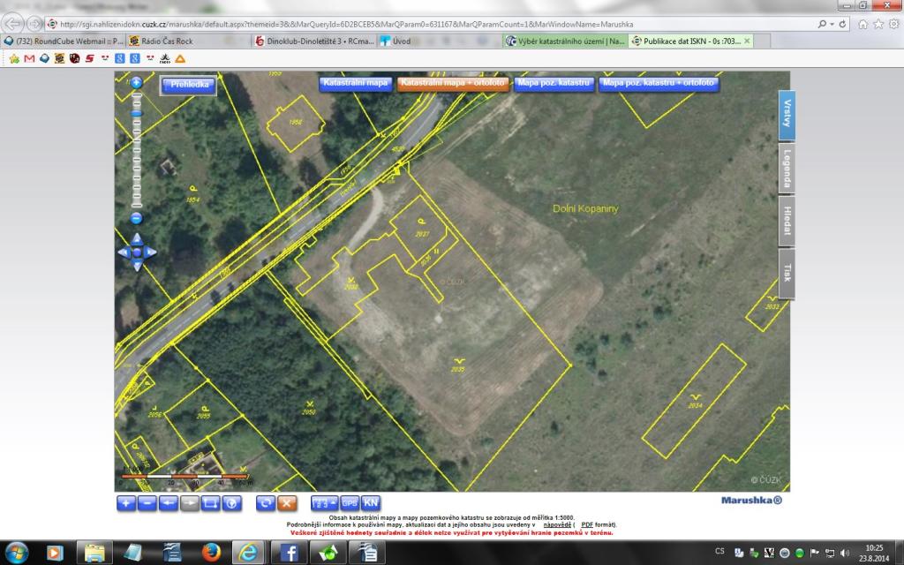This screenshot has height=565, width=904.
Task: Select the zoom-to-rectangle tool
Action: pos(210,503)
